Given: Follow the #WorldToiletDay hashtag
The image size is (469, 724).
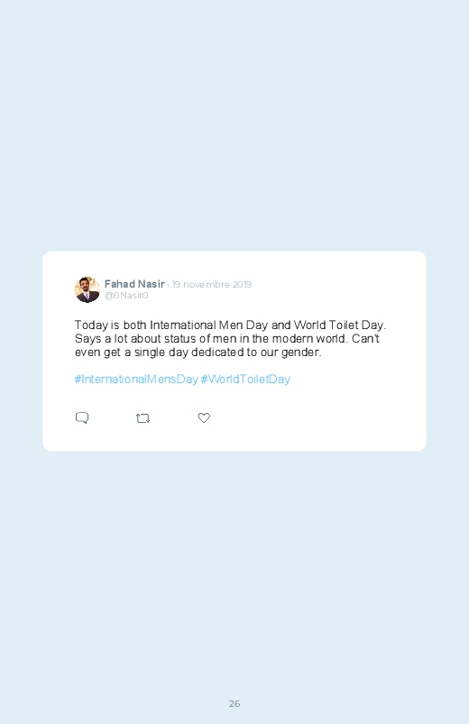Looking at the screenshot, I should pyautogui.click(x=245, y=379).
